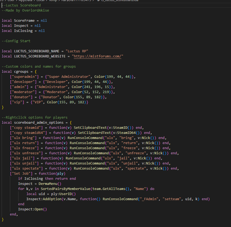Click the ply:UserID() call
231x227 pixels.
64,194
